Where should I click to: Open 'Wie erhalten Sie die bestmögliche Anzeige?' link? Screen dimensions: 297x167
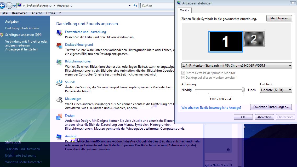pyautogui.click(x=211, y=108)
